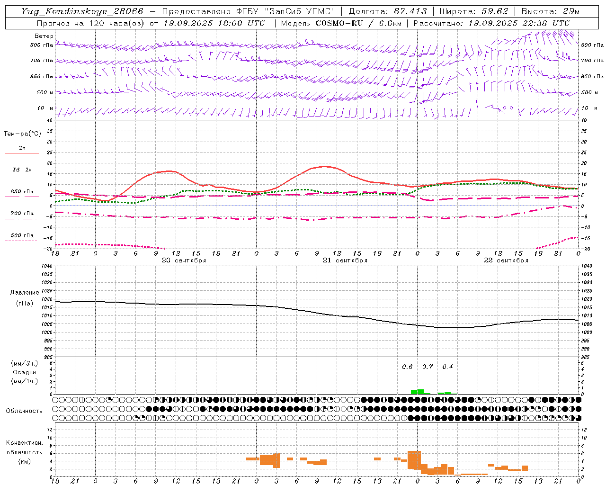Click '850 гПа' in the temperature legend

[x=22, y=192]
